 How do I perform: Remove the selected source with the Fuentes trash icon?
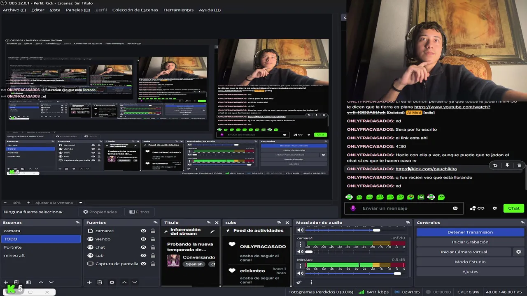pyautogui.click(x=100, y=282)
